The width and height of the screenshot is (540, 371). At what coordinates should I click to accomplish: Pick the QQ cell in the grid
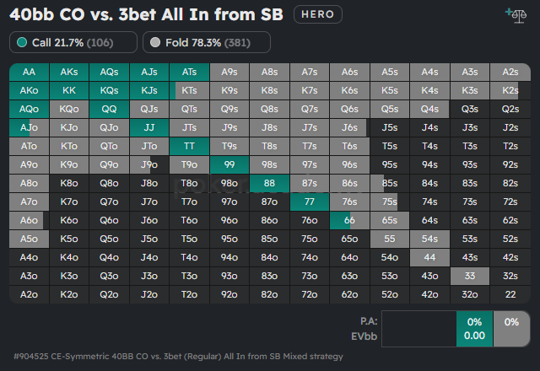pos(109,109)
